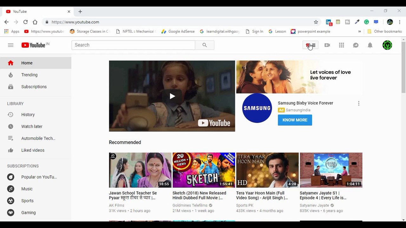Open the powerpoint example bookmark

pos(311,31)
